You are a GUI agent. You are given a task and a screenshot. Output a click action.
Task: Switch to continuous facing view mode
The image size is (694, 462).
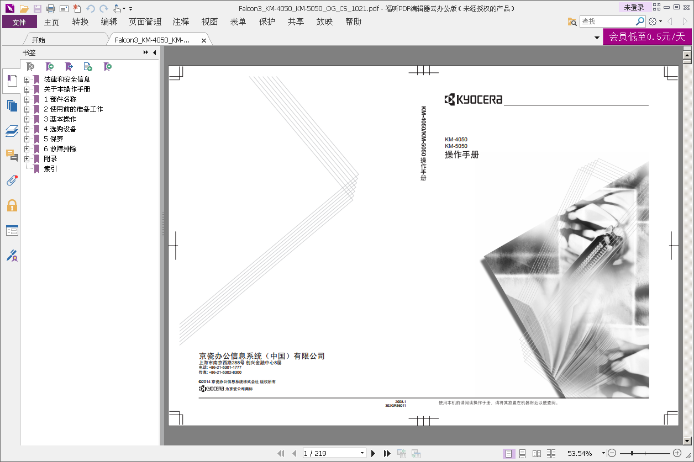[x=551, y=453]
